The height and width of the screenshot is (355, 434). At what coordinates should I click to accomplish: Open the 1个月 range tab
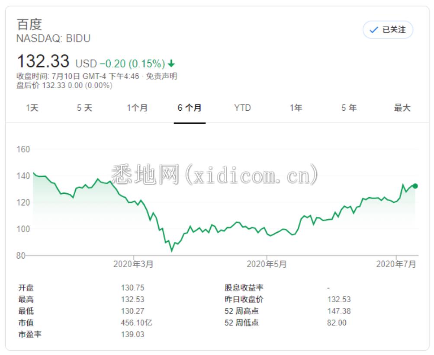(137, 108)
